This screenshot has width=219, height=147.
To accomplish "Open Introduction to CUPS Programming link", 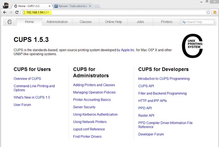I will pos(164,79).
